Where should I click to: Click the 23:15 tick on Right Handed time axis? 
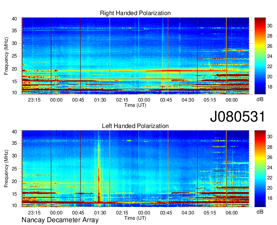tap(34, 100)
